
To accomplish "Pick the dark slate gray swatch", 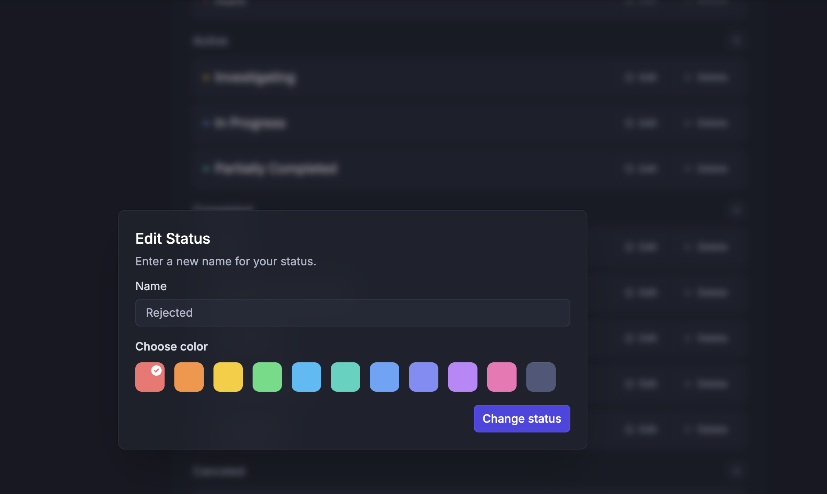I will [541, 377].
